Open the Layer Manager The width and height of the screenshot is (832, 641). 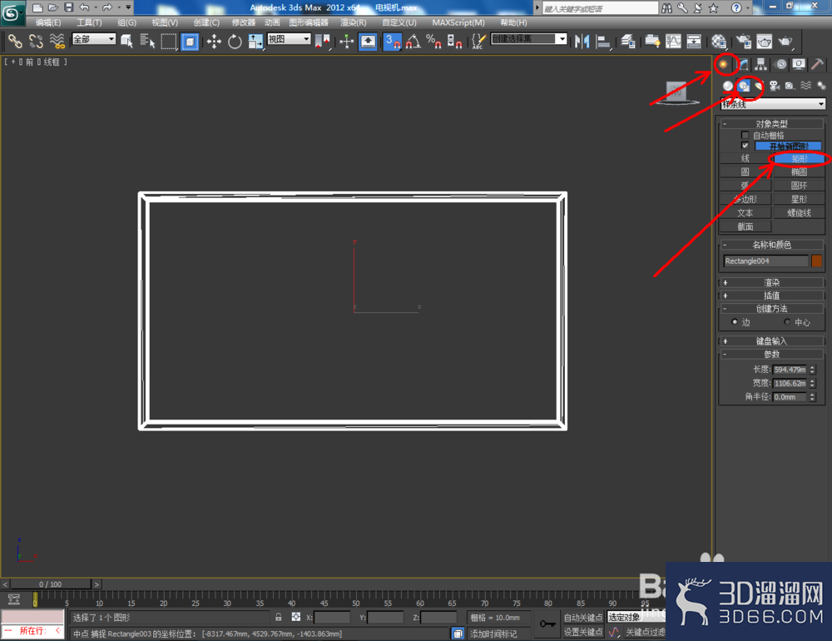pyautogui.click(x=627, y=41)
